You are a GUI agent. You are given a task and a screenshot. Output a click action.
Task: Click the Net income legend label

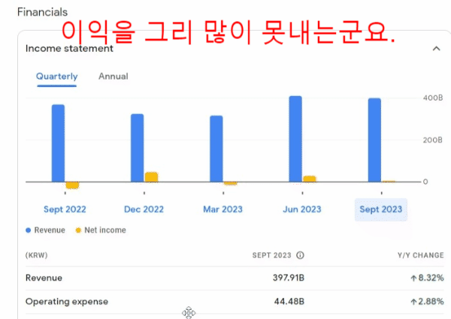pyautogui.click(x=105, y=230)
